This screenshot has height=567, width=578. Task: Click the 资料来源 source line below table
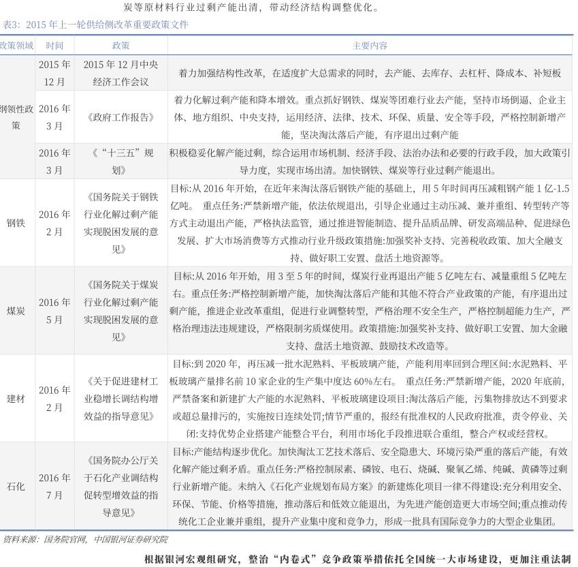pyautogui.click(x=85, y=539)
